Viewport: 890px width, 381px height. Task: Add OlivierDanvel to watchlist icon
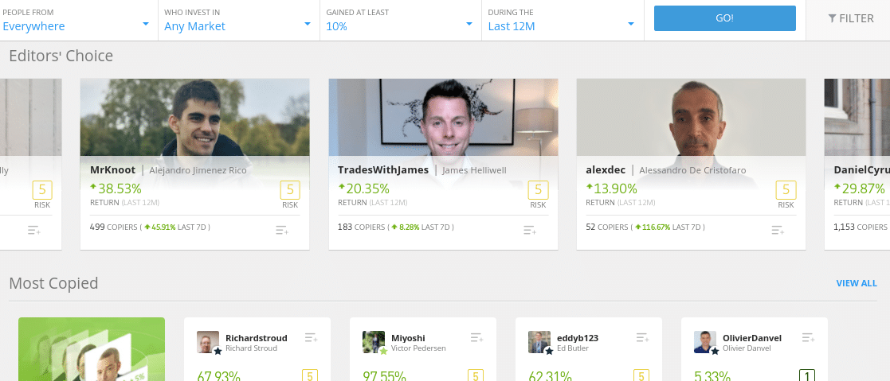[808, 338]
